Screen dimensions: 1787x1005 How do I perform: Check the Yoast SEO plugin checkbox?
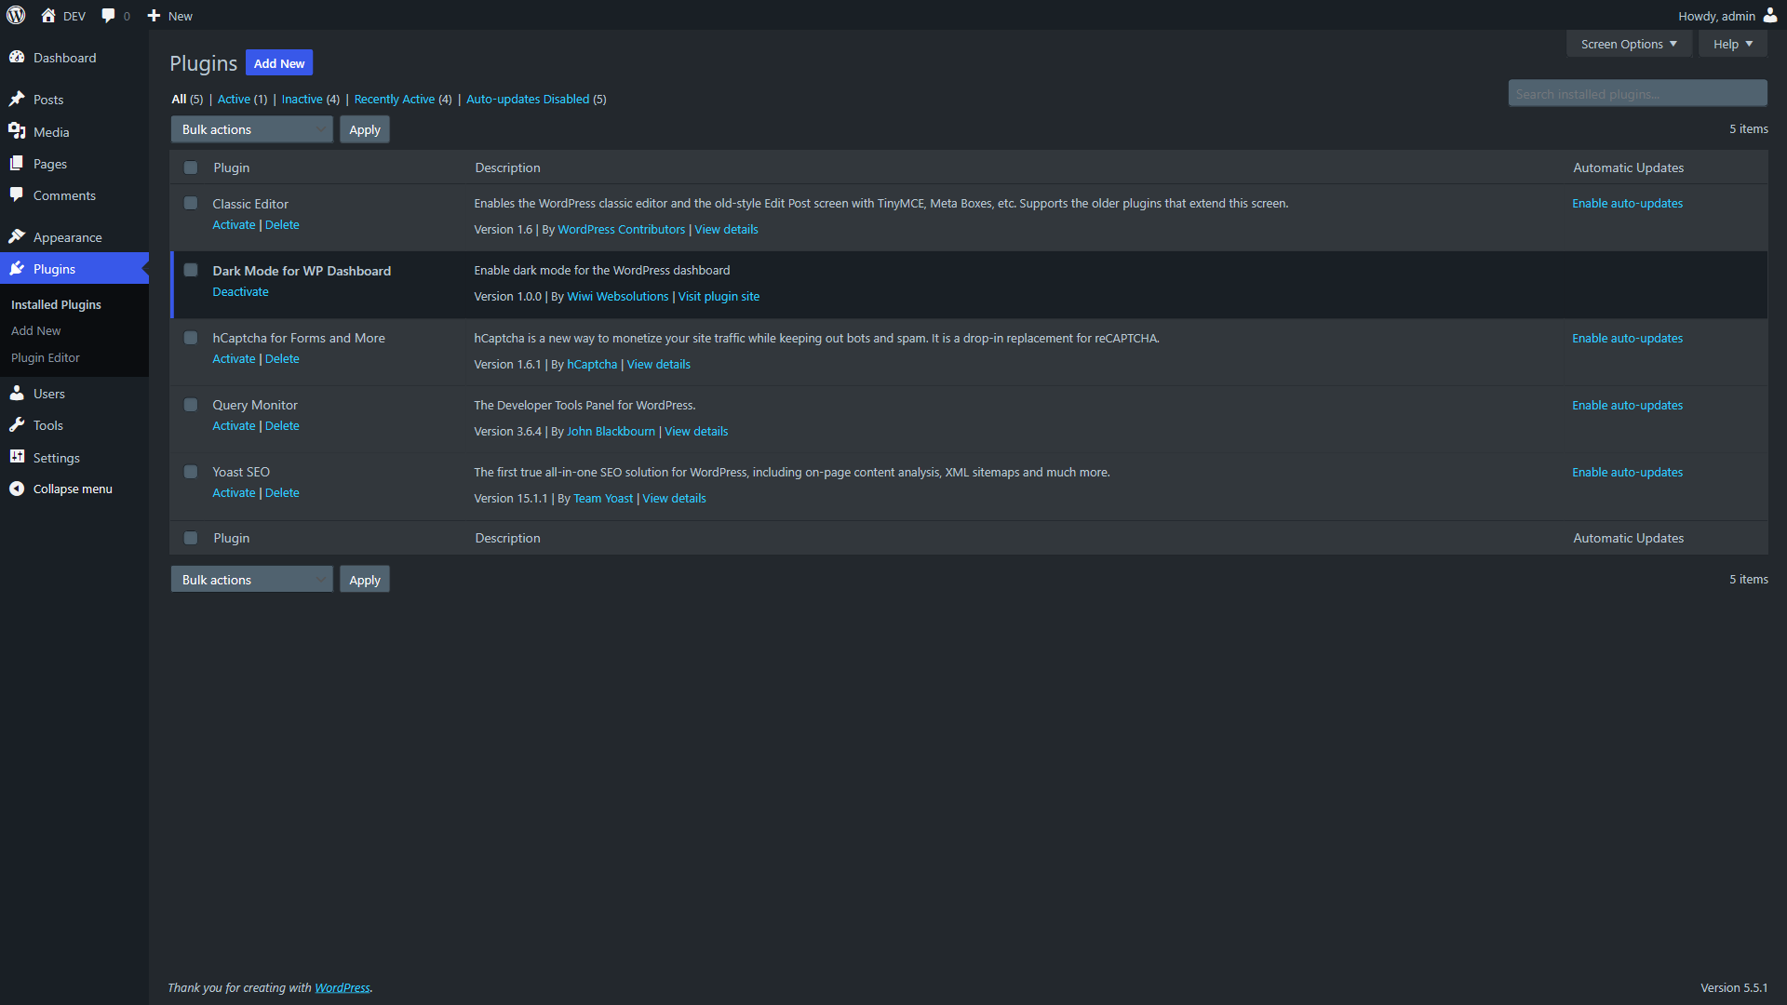click(x=191, y=472)
